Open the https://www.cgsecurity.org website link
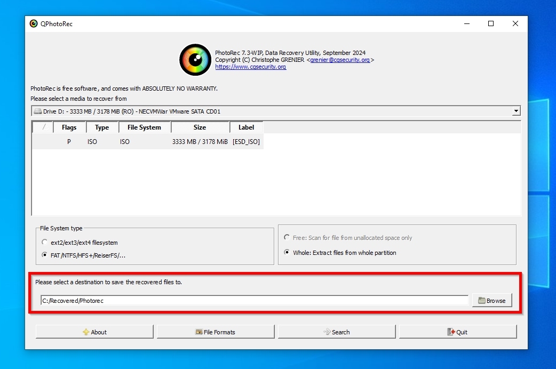The image size is (556, 369). 251,67
